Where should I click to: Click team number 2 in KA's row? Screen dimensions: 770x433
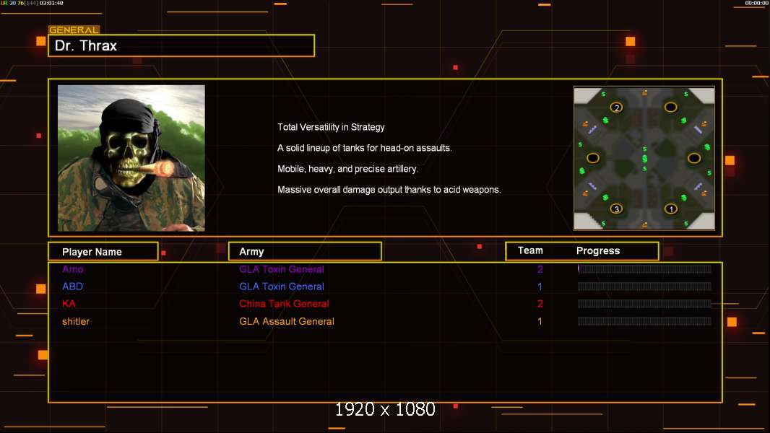point(540,304)
